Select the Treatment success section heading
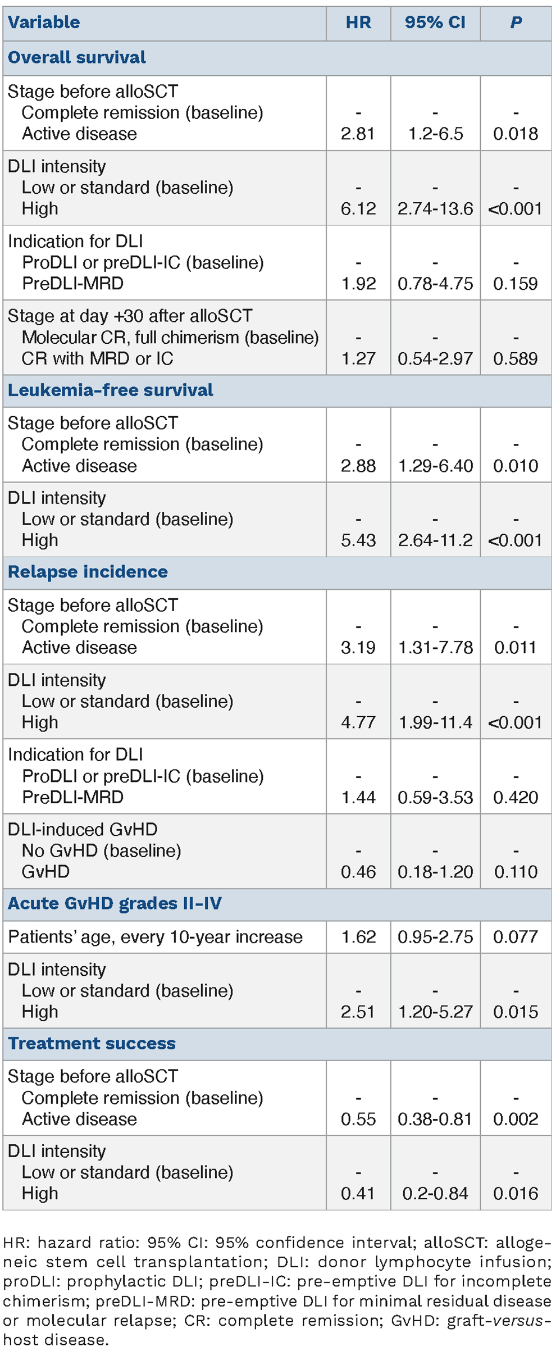The image size is (556, 1351). tap(92, 1043)
